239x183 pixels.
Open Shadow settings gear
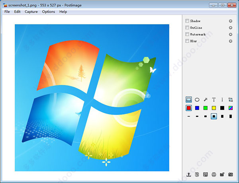[x=231, y=21]
